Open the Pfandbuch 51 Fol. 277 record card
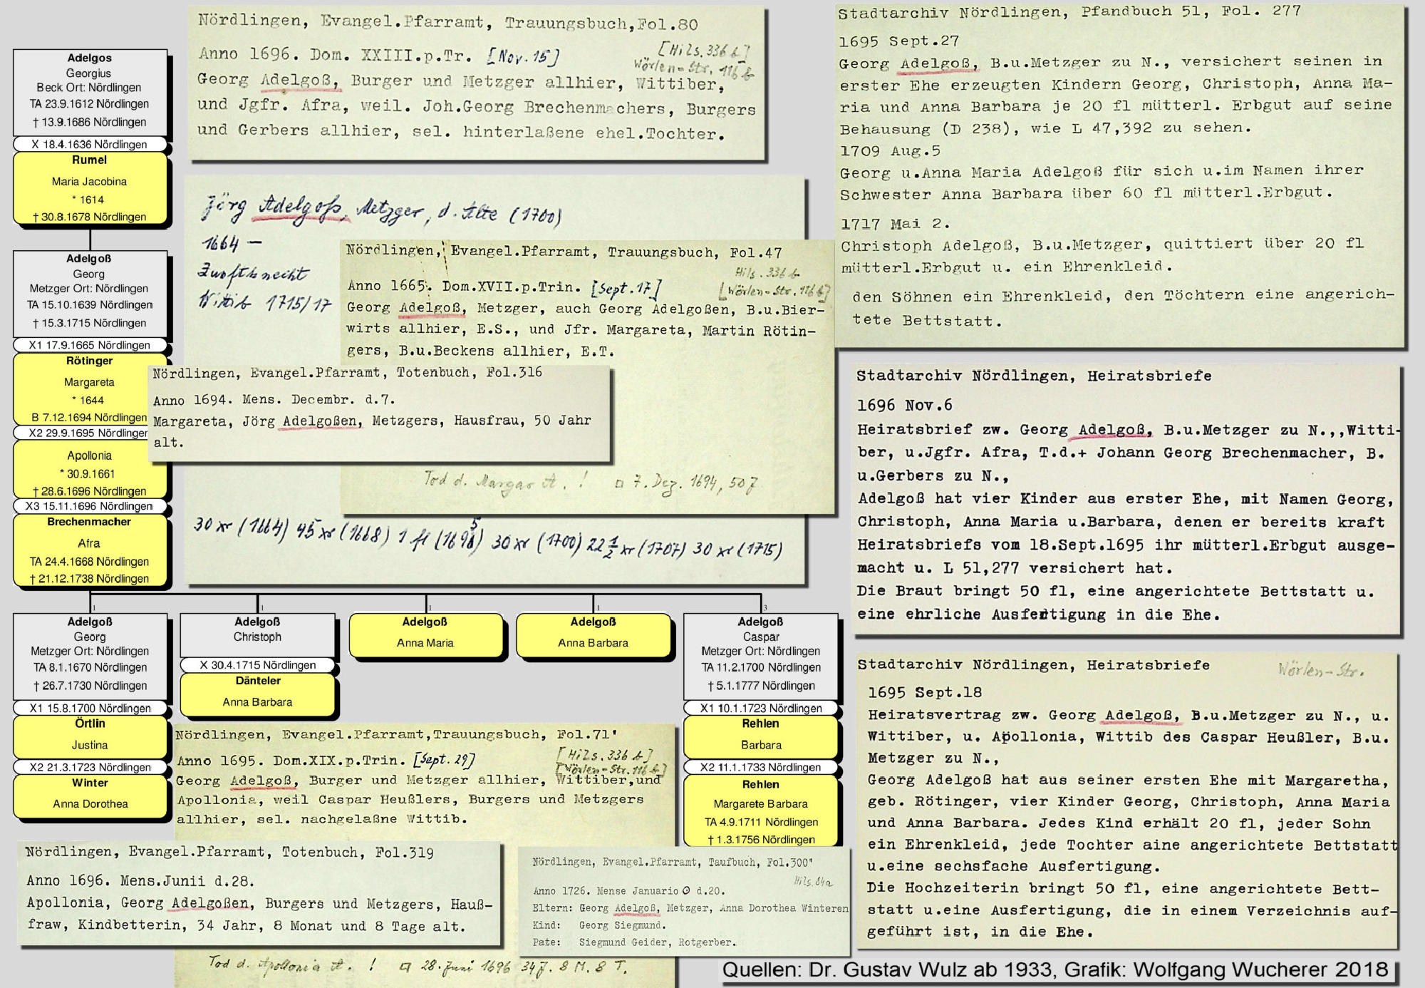 pyautogui.click(x=1119, y=175)
